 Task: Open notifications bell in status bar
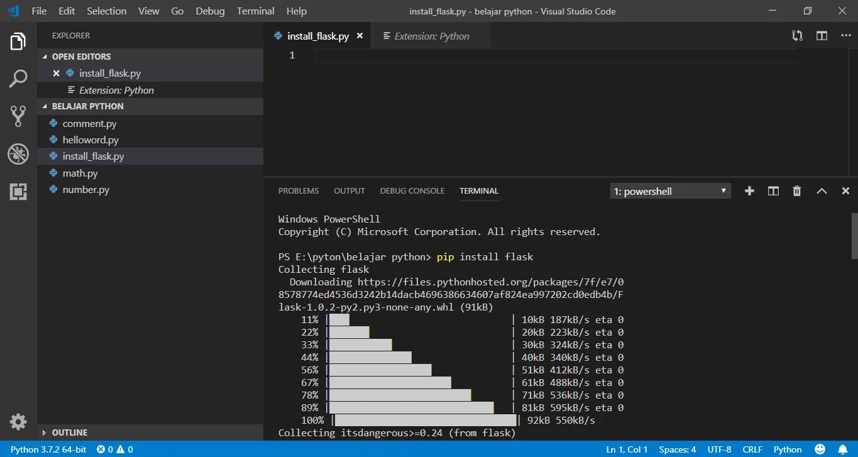[842, 449]
